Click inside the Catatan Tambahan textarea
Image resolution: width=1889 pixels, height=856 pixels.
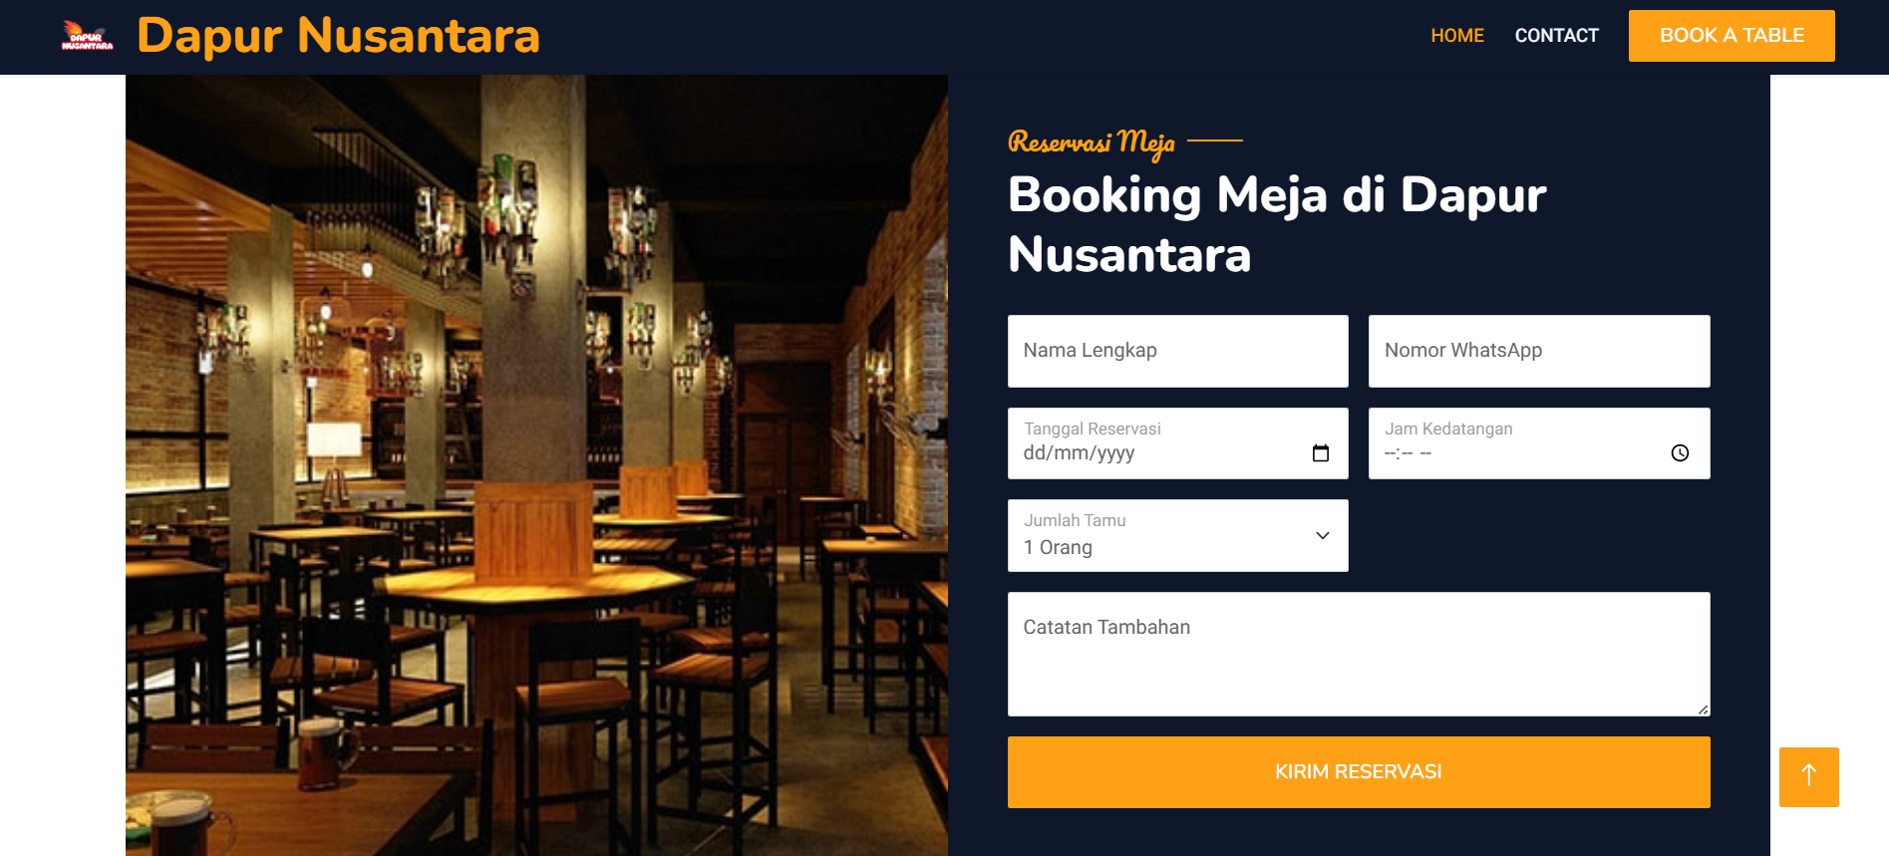click(1359, 654)
